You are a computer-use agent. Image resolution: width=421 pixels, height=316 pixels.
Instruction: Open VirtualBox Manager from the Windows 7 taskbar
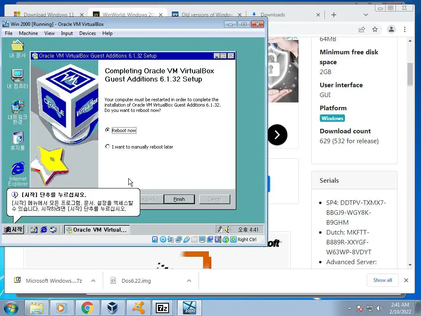[x=112, y=308]
